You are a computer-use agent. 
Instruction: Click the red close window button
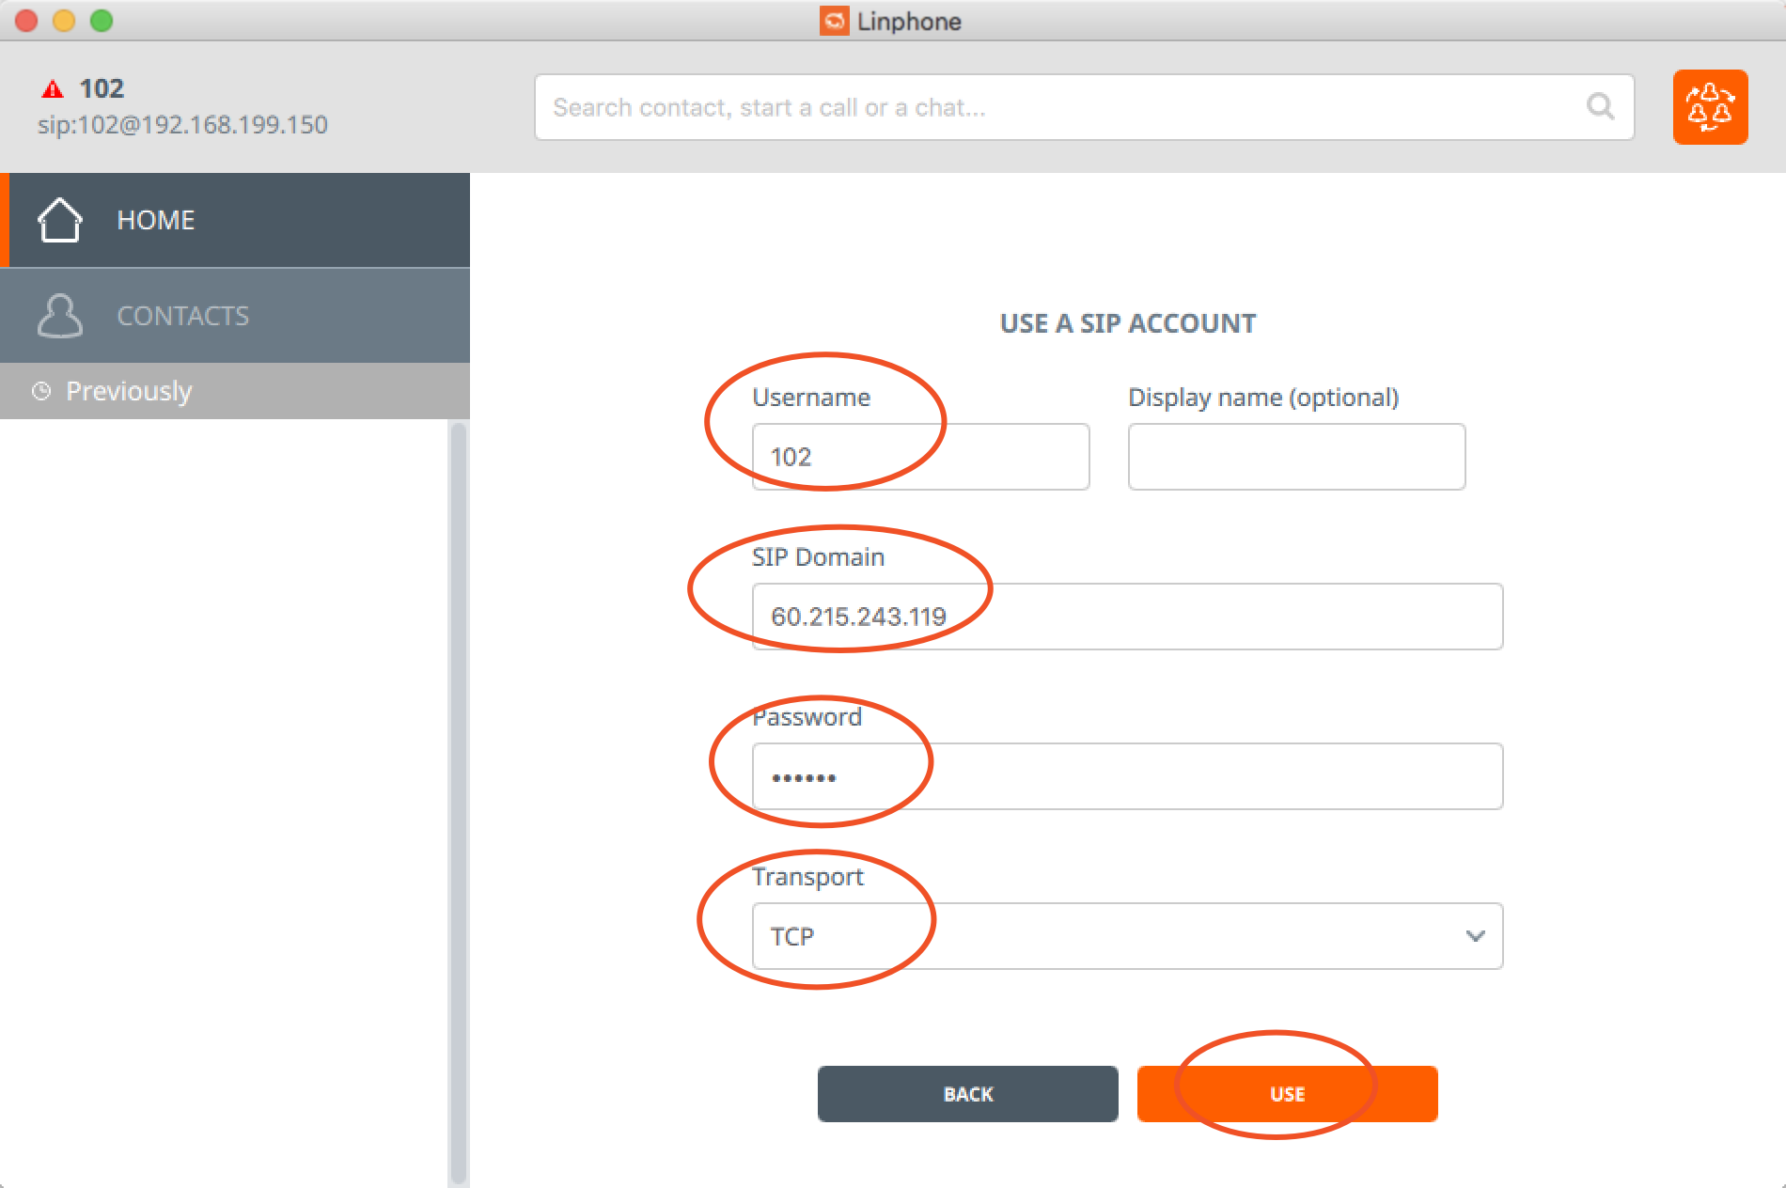[26, 21]
